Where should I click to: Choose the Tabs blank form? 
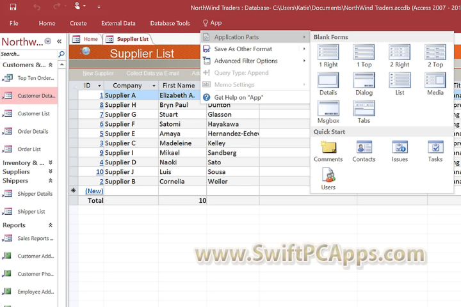point(364,112)
